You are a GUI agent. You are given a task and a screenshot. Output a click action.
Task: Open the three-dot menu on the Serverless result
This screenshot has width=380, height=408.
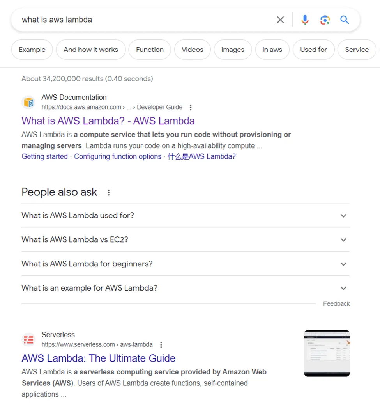pyautogui.click(x=161, y=345)
